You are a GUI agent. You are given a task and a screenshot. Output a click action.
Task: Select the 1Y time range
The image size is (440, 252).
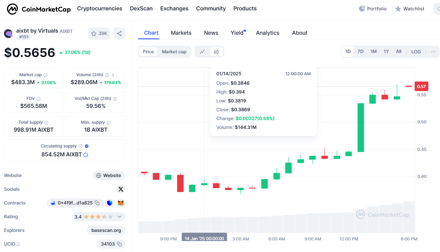[386, 52]
